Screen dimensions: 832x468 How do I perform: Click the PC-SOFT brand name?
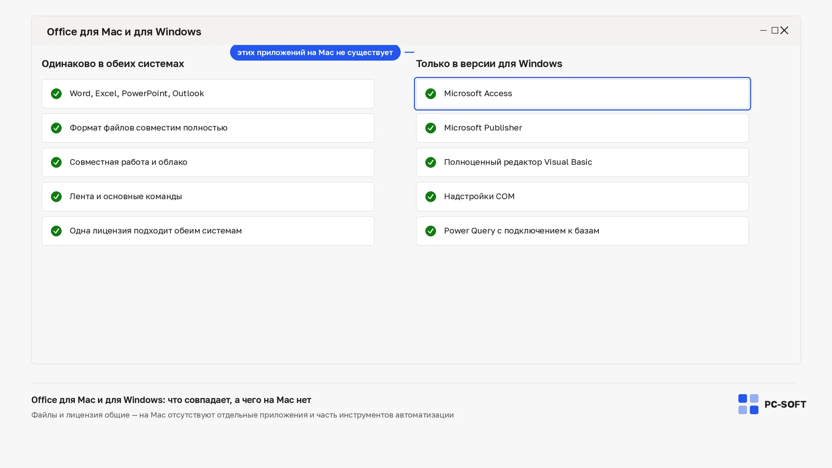click(785, 405)
